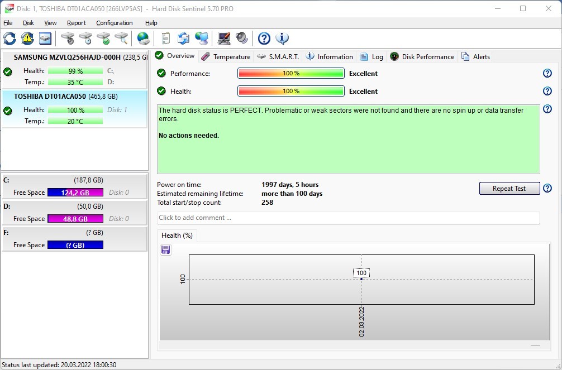
Task: Click the C: drive free space bar
Action: click(75, 193)
